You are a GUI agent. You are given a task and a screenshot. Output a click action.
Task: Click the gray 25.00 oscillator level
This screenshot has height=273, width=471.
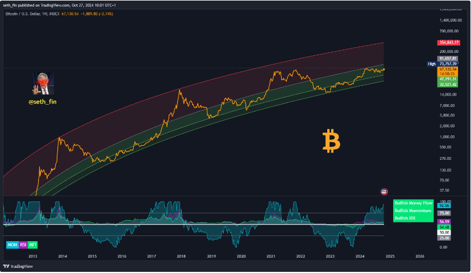click(x=444, y=238)
